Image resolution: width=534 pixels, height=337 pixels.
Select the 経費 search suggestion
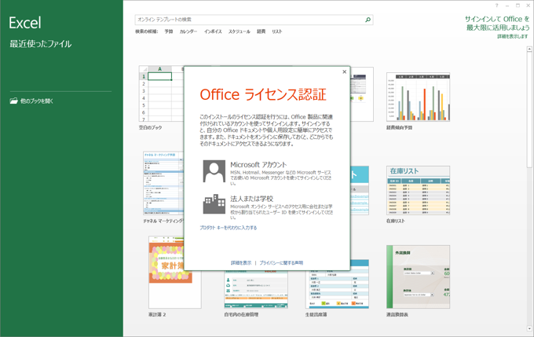(x=261, y=31)
